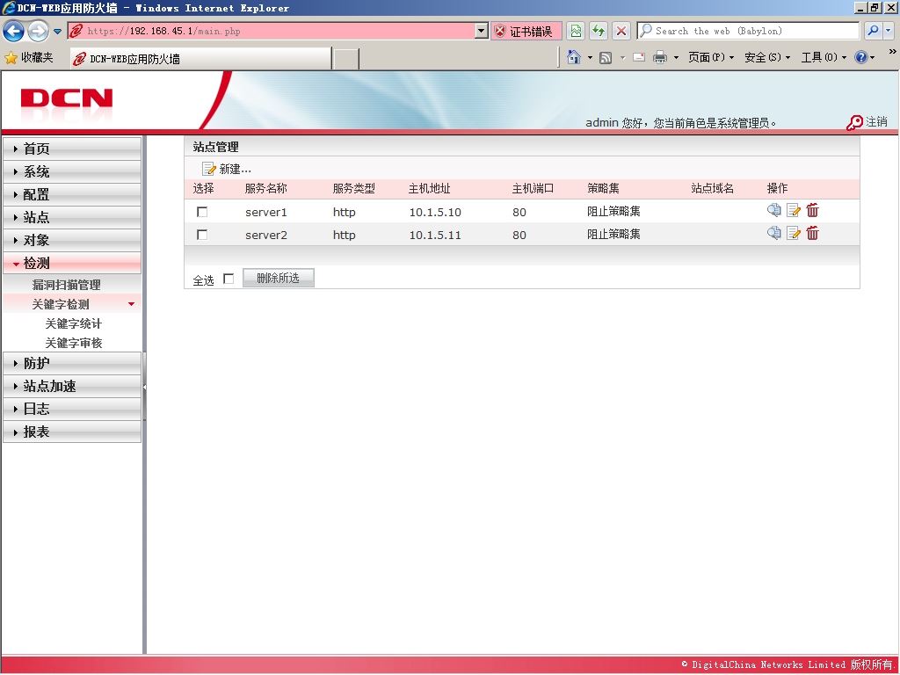
Task: Expand the 对象 menu
Action: [72, 241]
